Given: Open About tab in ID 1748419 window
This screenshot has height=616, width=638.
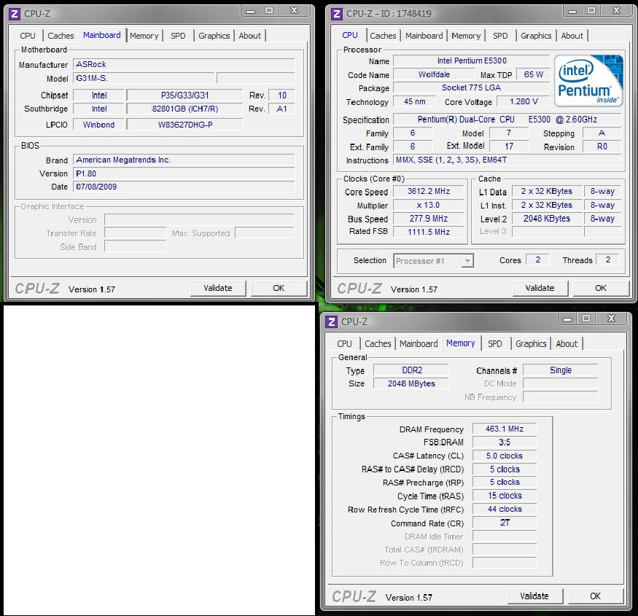Looking at the screenshot, I should click(572, 36).
